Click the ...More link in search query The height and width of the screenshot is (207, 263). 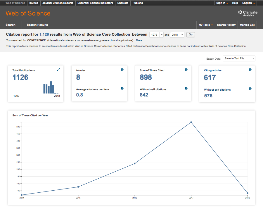(138, 40)
